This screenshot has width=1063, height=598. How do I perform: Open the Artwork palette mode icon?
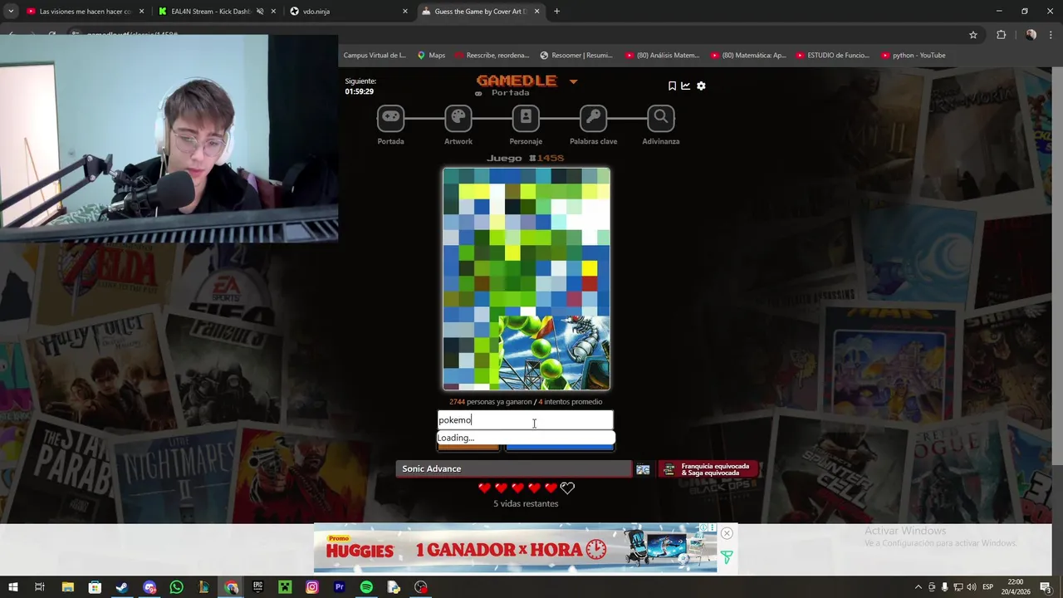458,118
